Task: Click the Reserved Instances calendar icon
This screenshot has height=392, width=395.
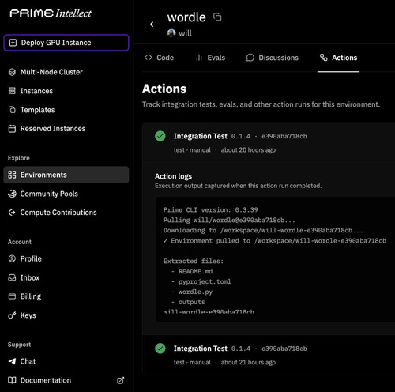Action: point(12,129)
